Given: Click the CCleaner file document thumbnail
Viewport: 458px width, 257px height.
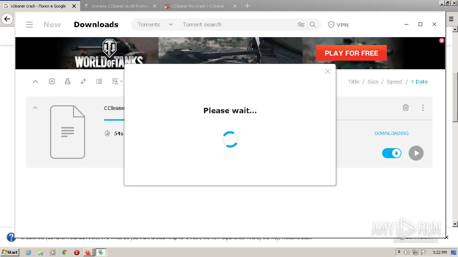Looking at the screenshot, I should click(68, 132).
